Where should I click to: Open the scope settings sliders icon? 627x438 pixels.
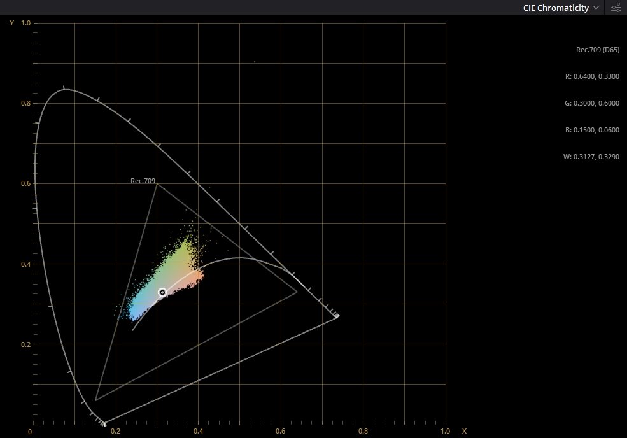[x=616, y=8]
